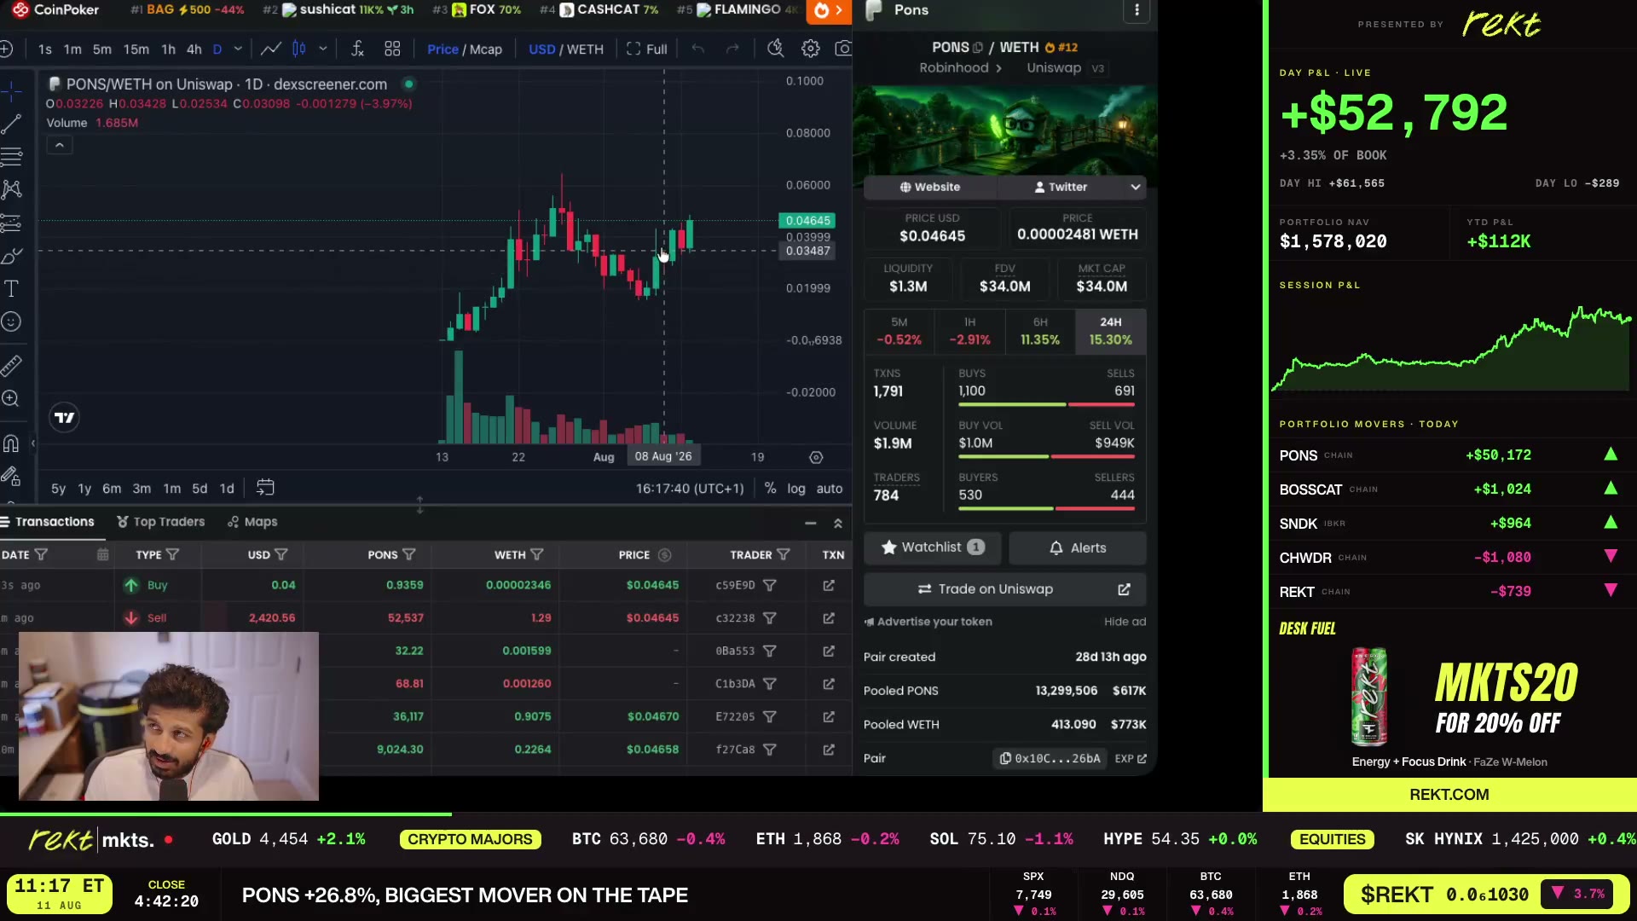Open the emoji sticker tool

[11, 321]
